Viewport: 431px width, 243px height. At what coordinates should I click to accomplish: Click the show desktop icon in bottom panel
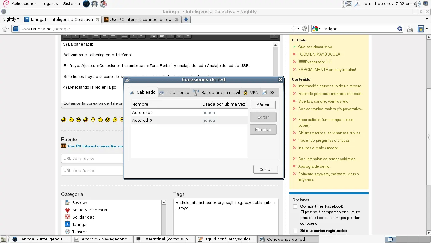click(4, 239)
